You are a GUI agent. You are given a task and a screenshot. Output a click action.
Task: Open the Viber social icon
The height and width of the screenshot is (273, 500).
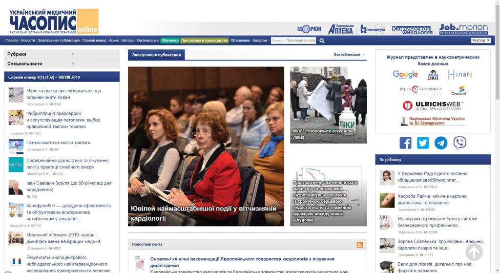click(x=459, y=143)
